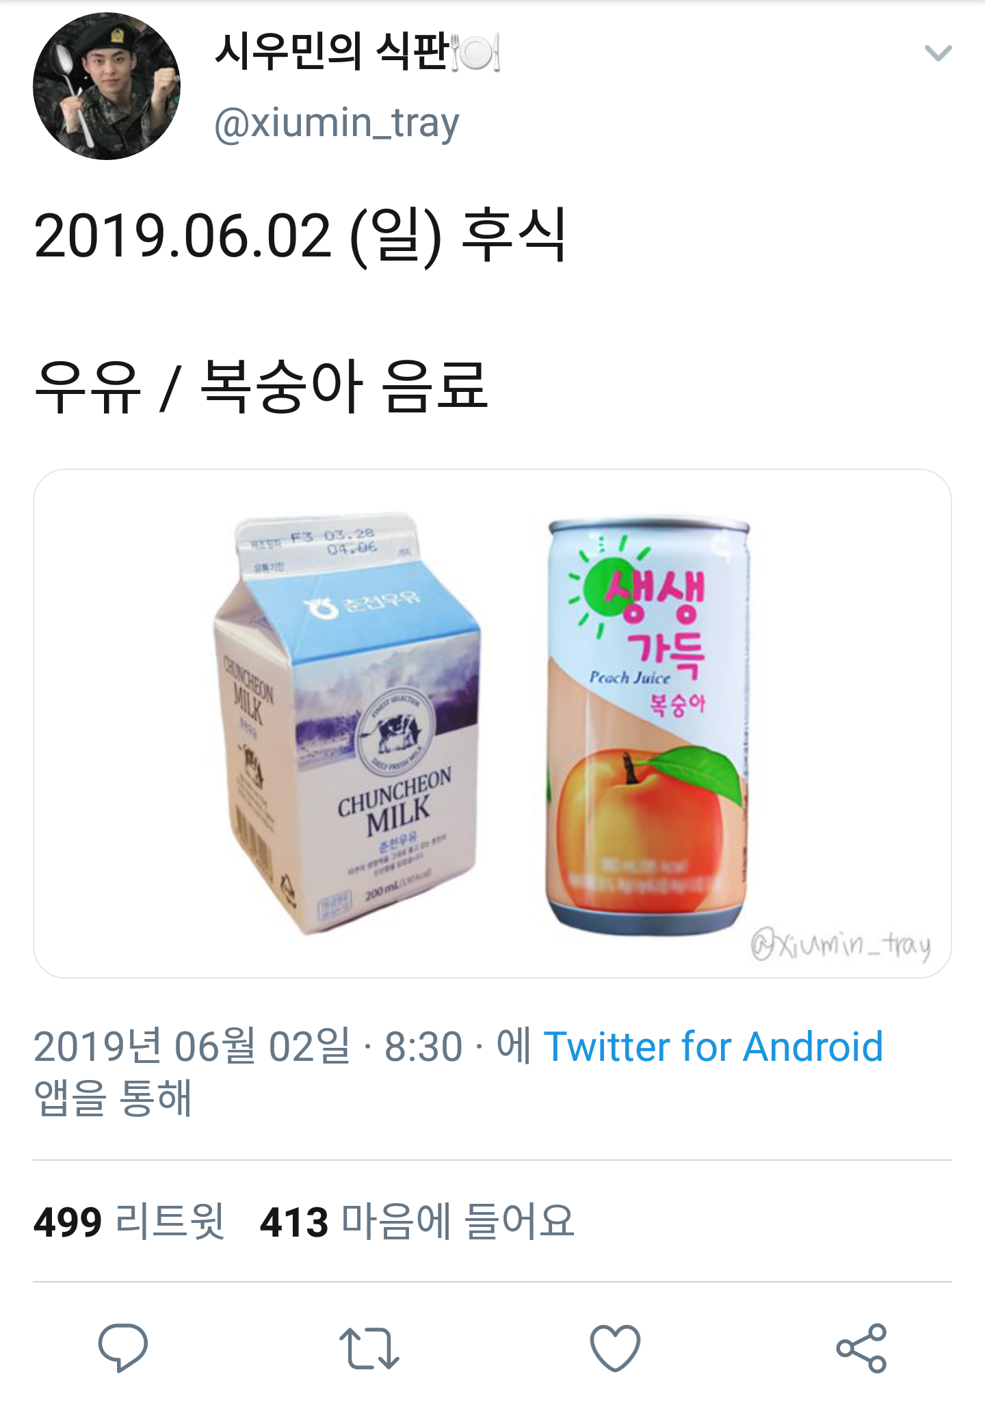The width and height of the screenshot is (985, 1409).
Task: Like the tweet with the heart icon
Action: coord(615,1348)
